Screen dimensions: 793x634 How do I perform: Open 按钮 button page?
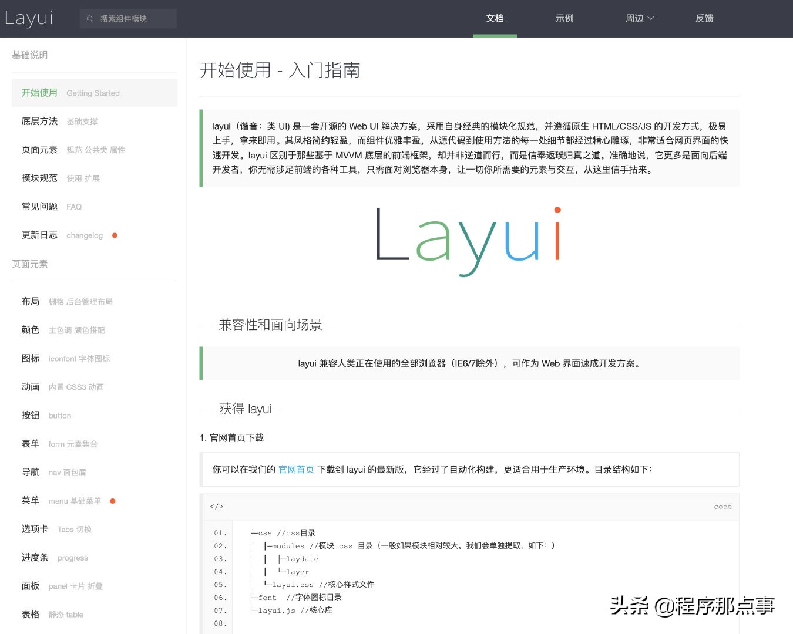pyautogui.click(x=94, y=415)
